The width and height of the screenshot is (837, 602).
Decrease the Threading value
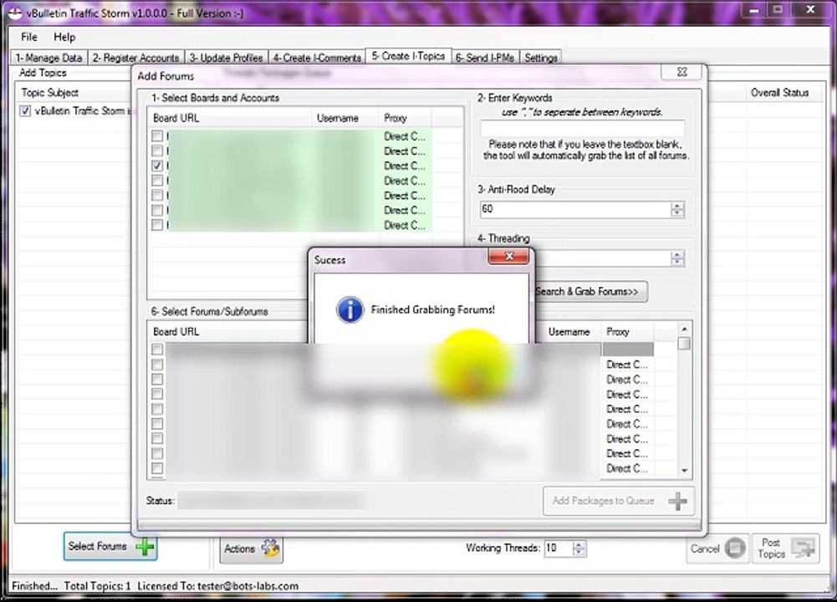677,262
